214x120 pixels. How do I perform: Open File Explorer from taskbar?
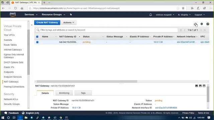point(26,118)
